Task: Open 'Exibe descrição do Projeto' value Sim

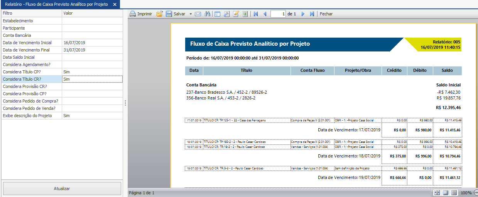Action: coord(92,116)
